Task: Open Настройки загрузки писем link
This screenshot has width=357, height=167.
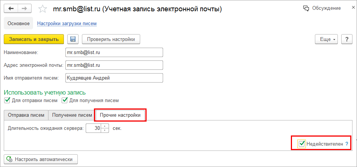Action: tap(67, 23)
